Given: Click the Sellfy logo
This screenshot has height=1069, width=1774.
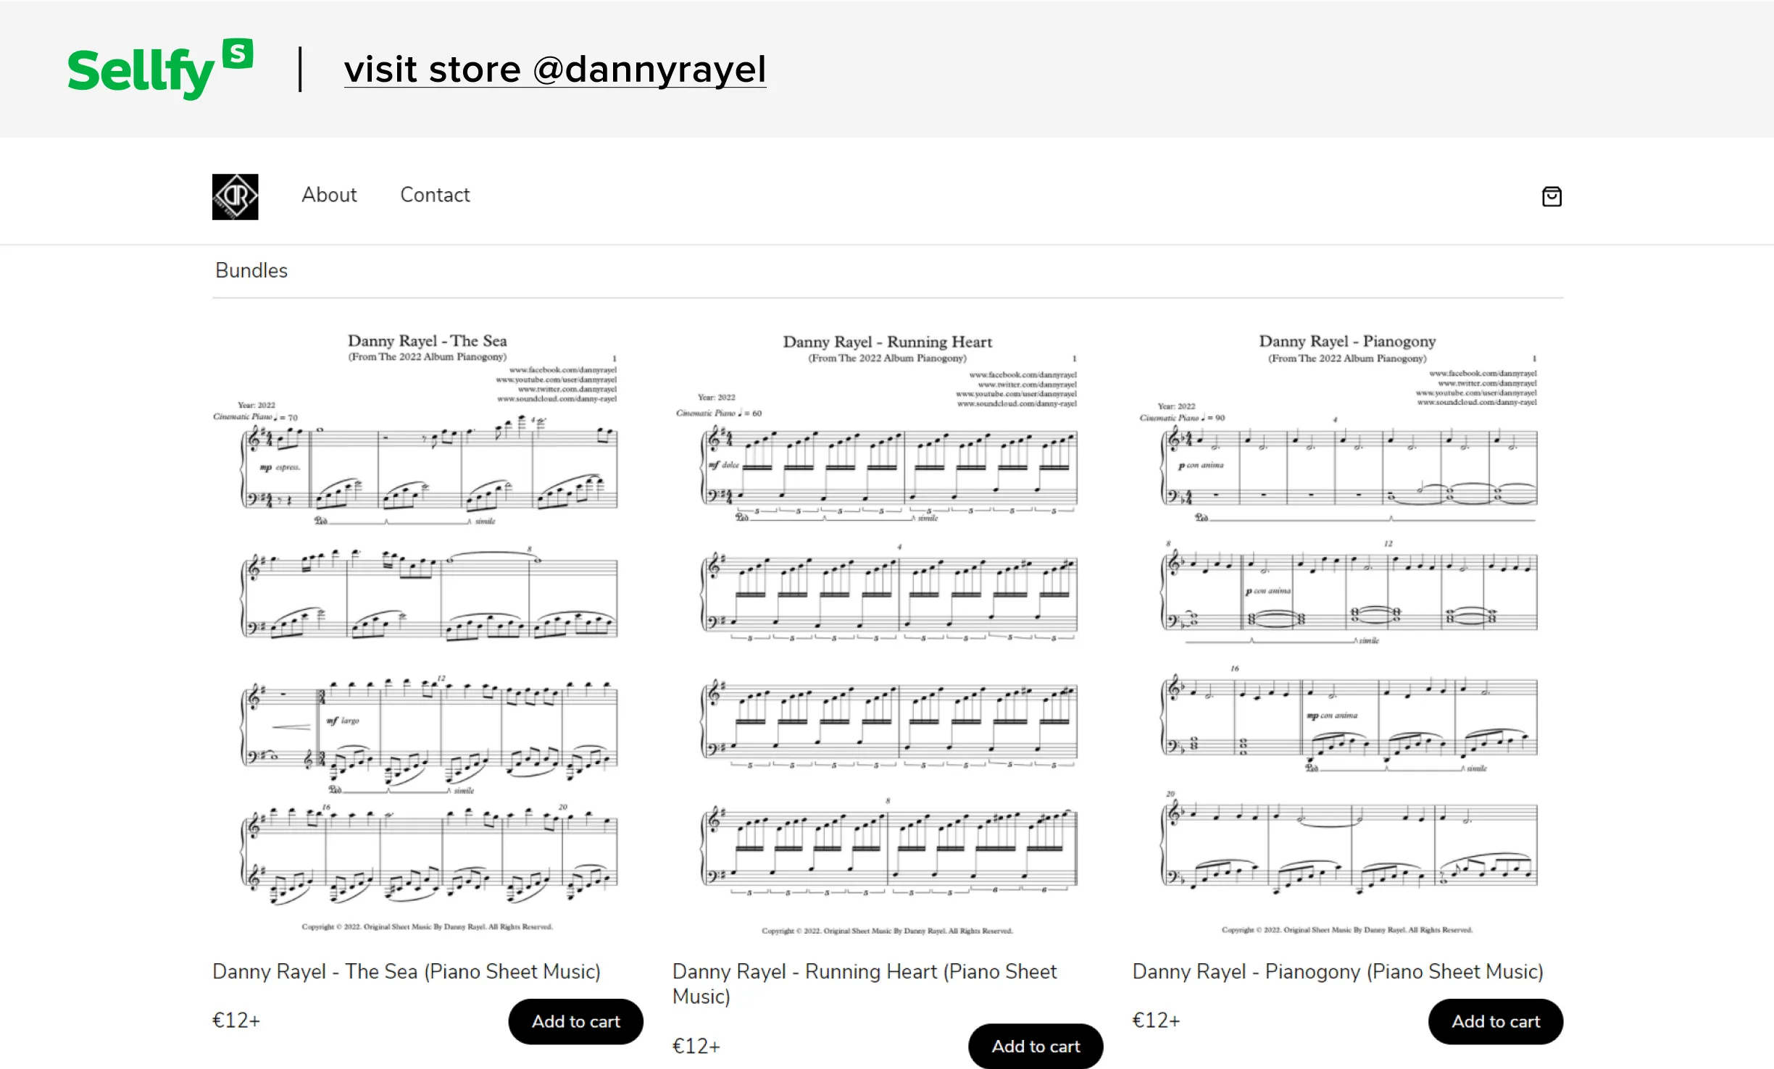Looking at the screenshot, I should coord(160,69).
